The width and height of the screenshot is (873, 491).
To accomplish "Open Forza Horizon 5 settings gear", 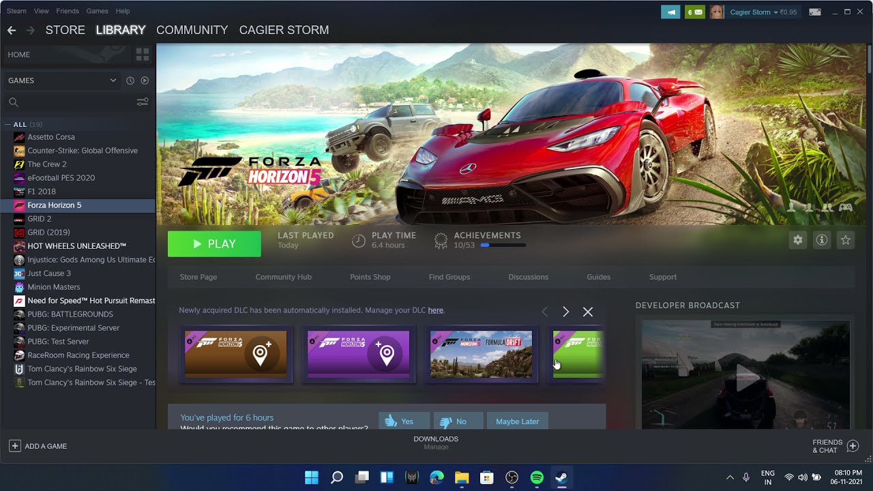I will pyautogui.click(x=797, y=240).
